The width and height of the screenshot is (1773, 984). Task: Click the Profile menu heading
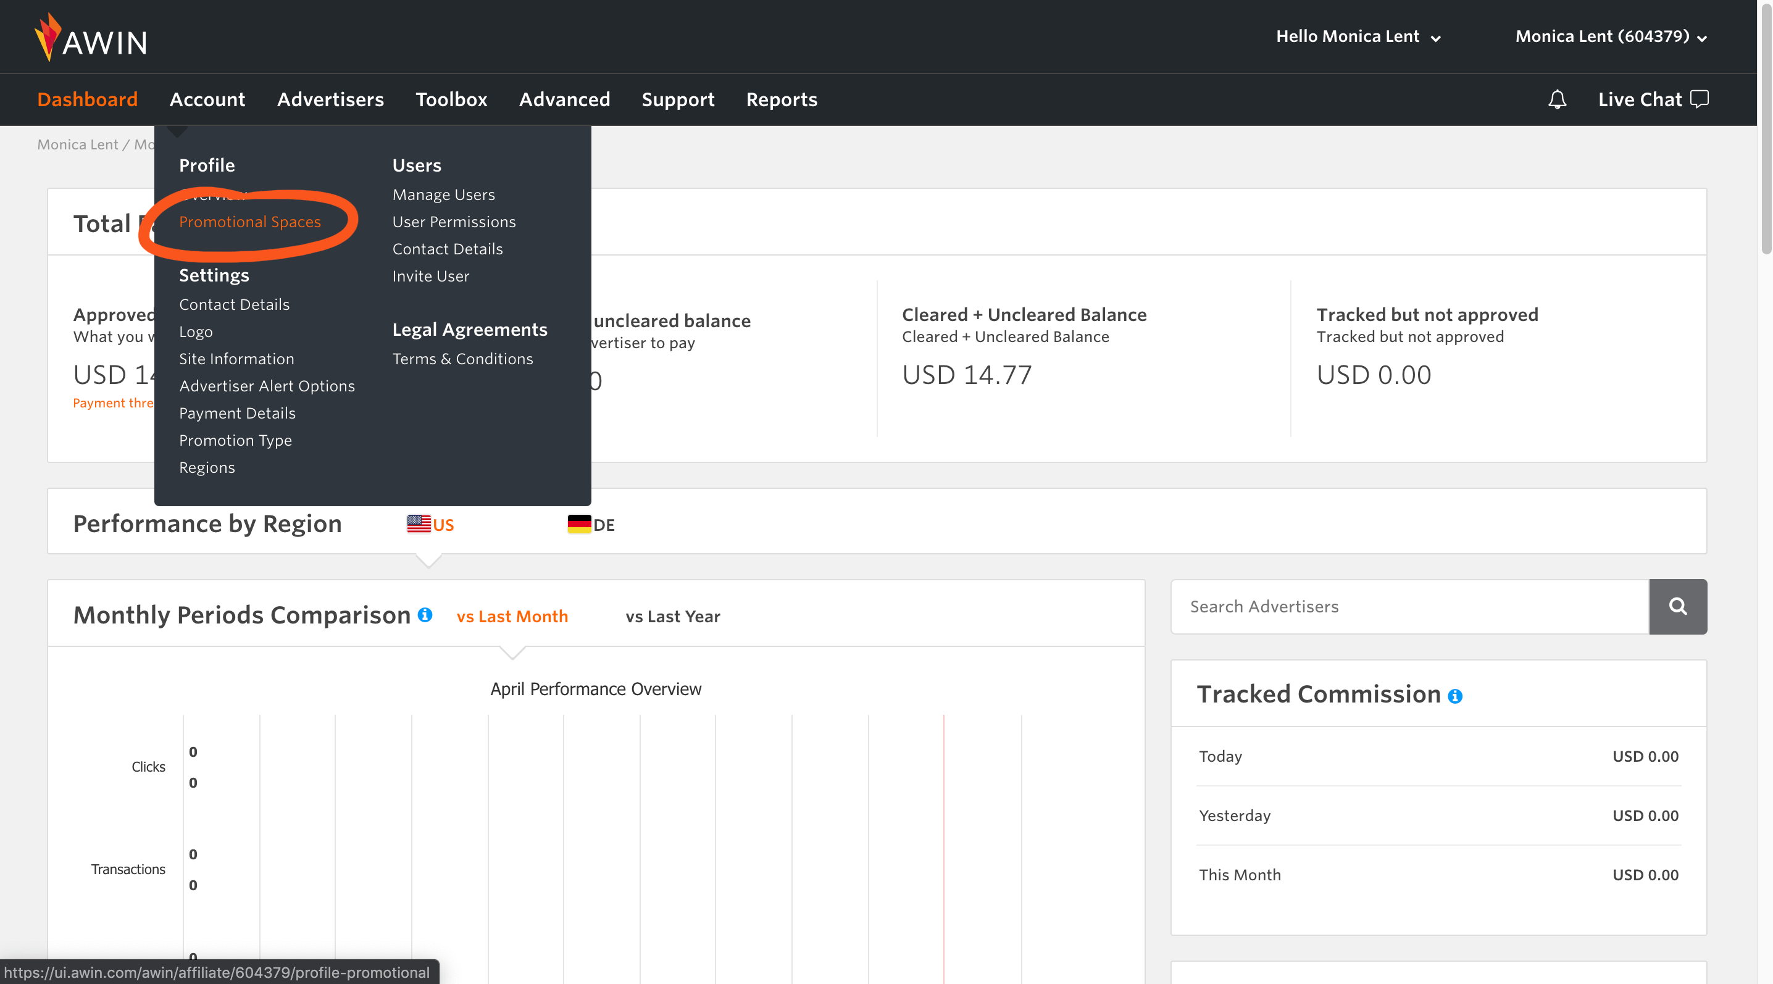pyautogui.click(x=206, y=165)
